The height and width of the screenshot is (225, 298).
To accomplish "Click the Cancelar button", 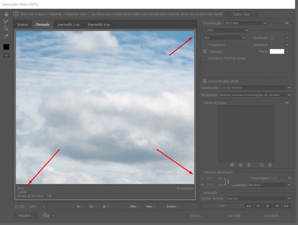I will tap(234, 216).
